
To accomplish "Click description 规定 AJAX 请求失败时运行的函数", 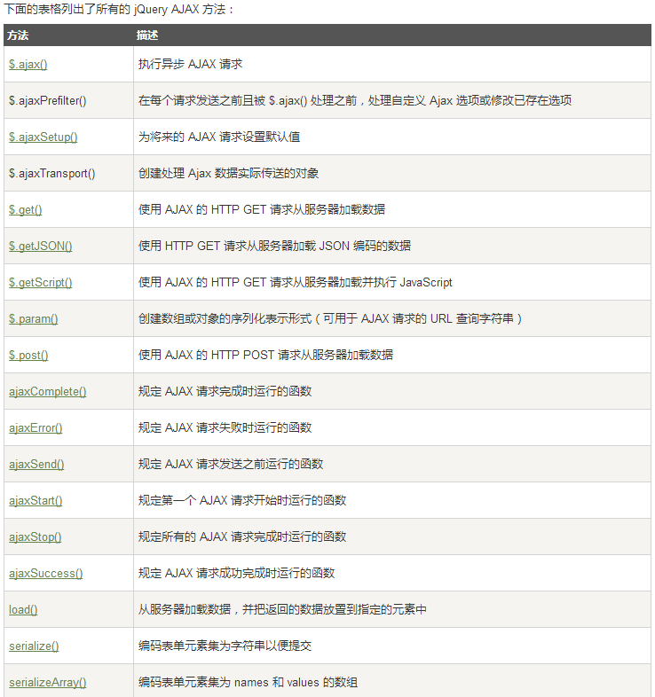I will [225, 428].
